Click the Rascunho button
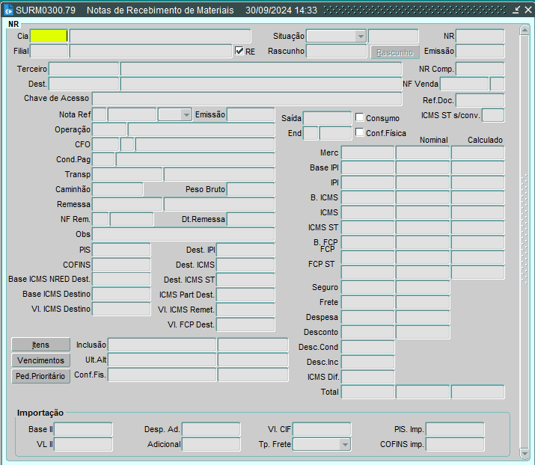 click(394, 52)
